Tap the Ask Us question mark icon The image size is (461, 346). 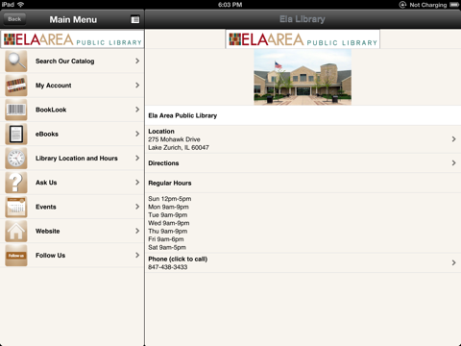point(16,183)
